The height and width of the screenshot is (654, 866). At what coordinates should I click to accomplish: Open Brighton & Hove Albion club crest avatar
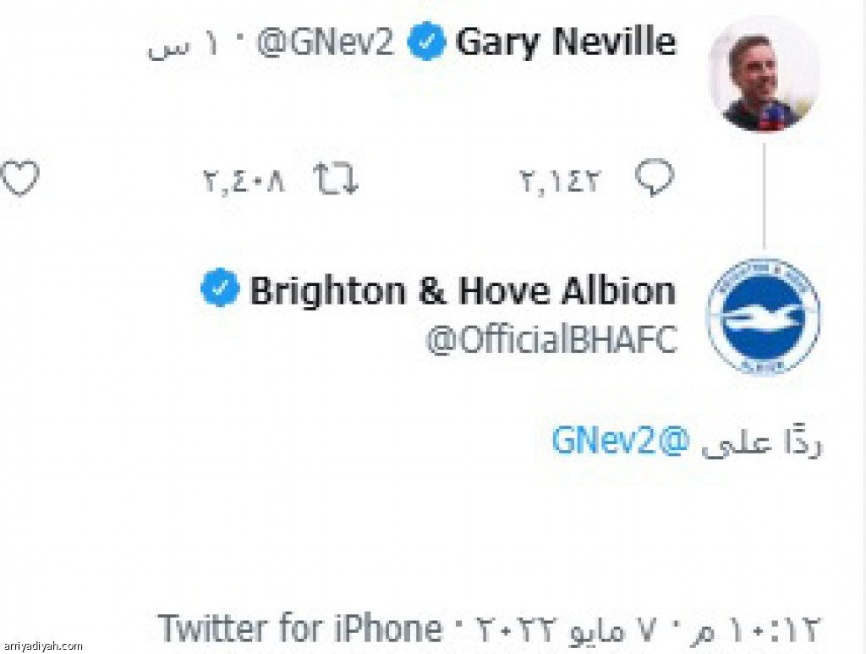click(x=764, y=316)
